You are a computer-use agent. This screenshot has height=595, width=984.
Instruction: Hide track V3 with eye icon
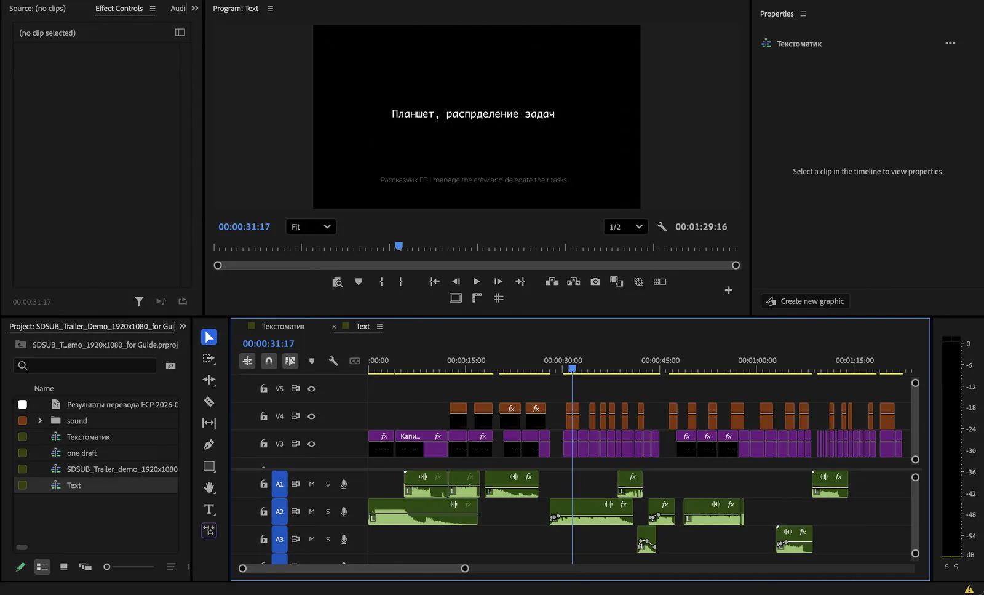click(312, 444)
